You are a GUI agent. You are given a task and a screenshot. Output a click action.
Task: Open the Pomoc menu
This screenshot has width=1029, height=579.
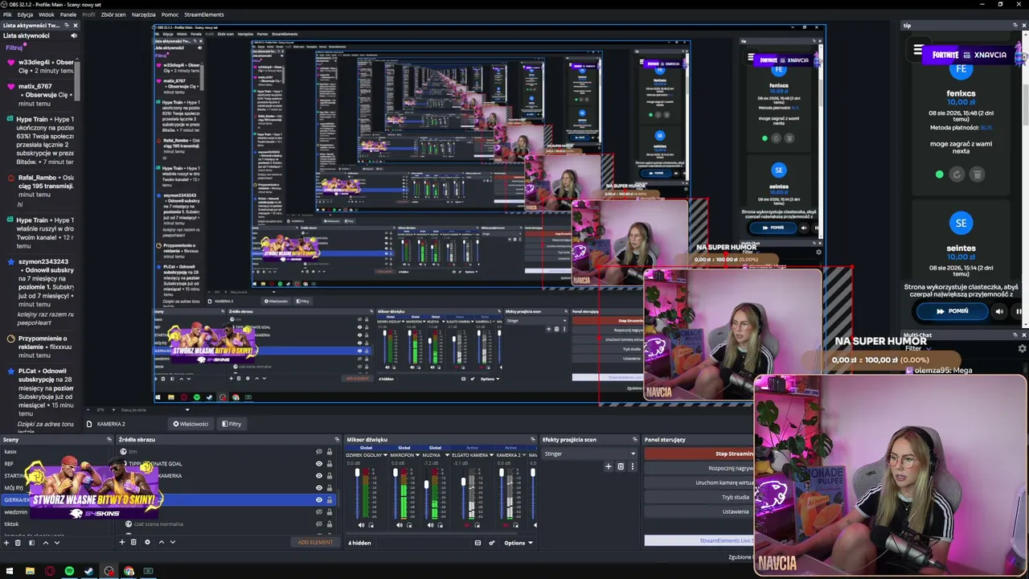tap(170, 14)
